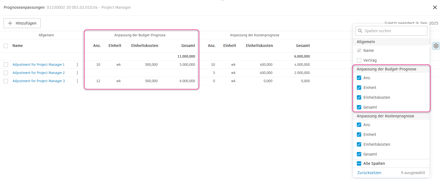Open Adjustment for Project Manager 3 link
The width and height of the screenshot is (441, 179).
coord(39,81)
